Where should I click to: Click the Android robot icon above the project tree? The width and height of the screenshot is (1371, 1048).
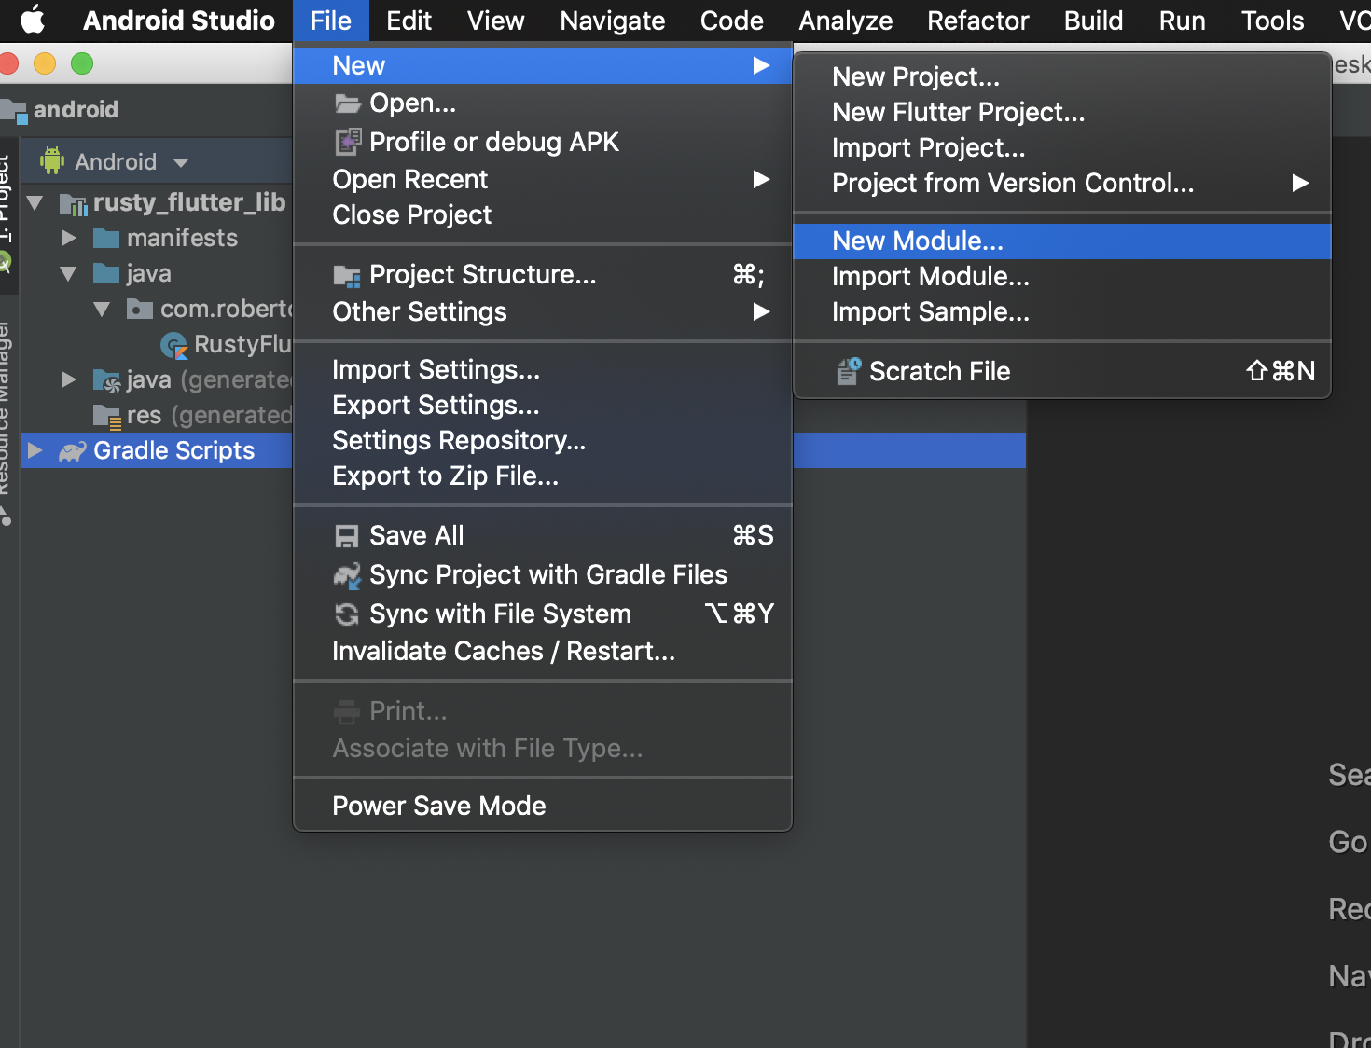53,160
